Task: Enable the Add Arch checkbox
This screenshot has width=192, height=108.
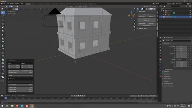Action: 9,79
